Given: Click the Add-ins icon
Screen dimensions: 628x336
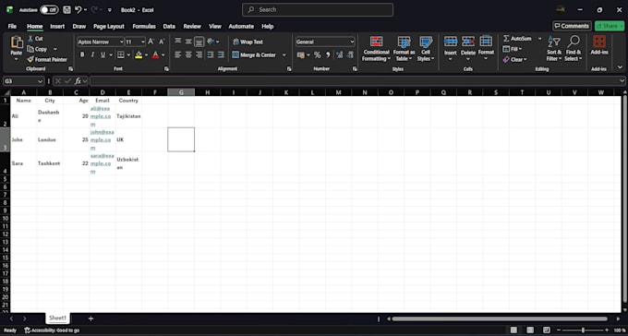Looking at the screenshot, I should click(x=599, y=42).
